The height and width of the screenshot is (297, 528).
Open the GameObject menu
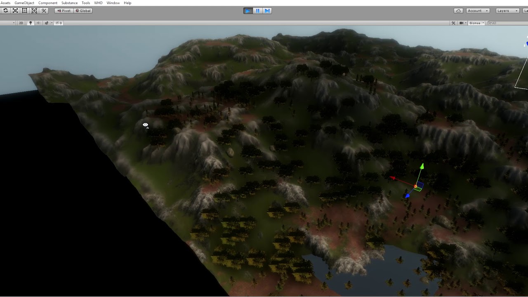pyautogui.click(x=24, y=3)
